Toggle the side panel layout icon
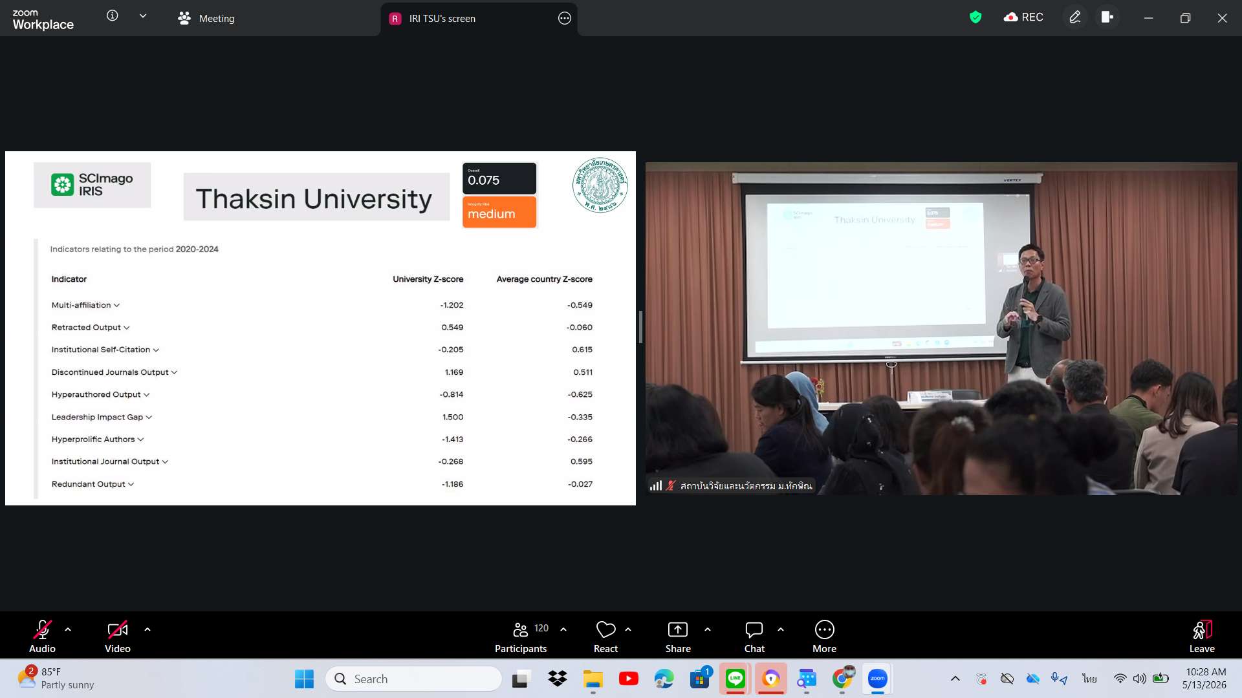This screenshot has width=1242, height=698. (x=1107, y=17)
